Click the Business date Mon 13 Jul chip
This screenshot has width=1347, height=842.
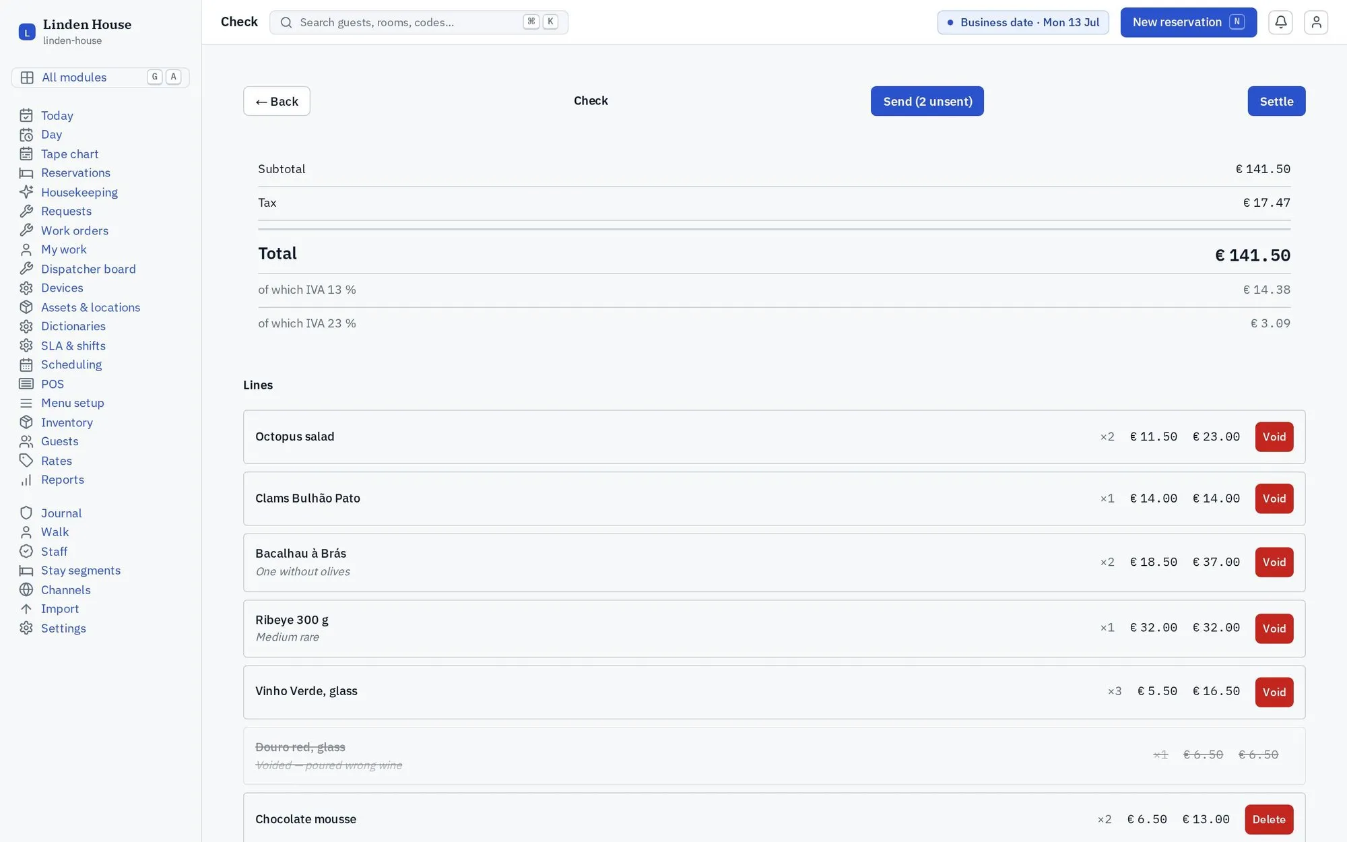(x=1023, y=22)
